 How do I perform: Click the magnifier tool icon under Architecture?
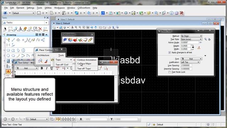(x=40, y=61)
